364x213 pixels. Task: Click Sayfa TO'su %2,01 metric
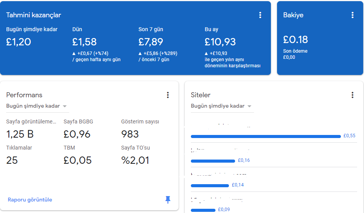pos(135,160)
